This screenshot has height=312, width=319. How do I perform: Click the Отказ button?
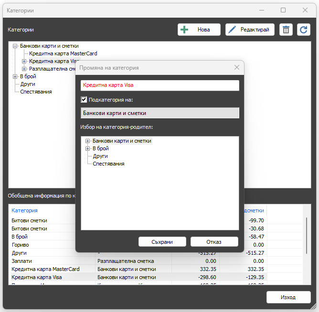pyautogui.click(x=214, y=242)
